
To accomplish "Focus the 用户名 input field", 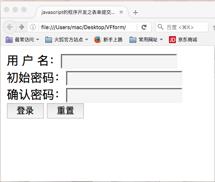I will (x=119, y=61).
